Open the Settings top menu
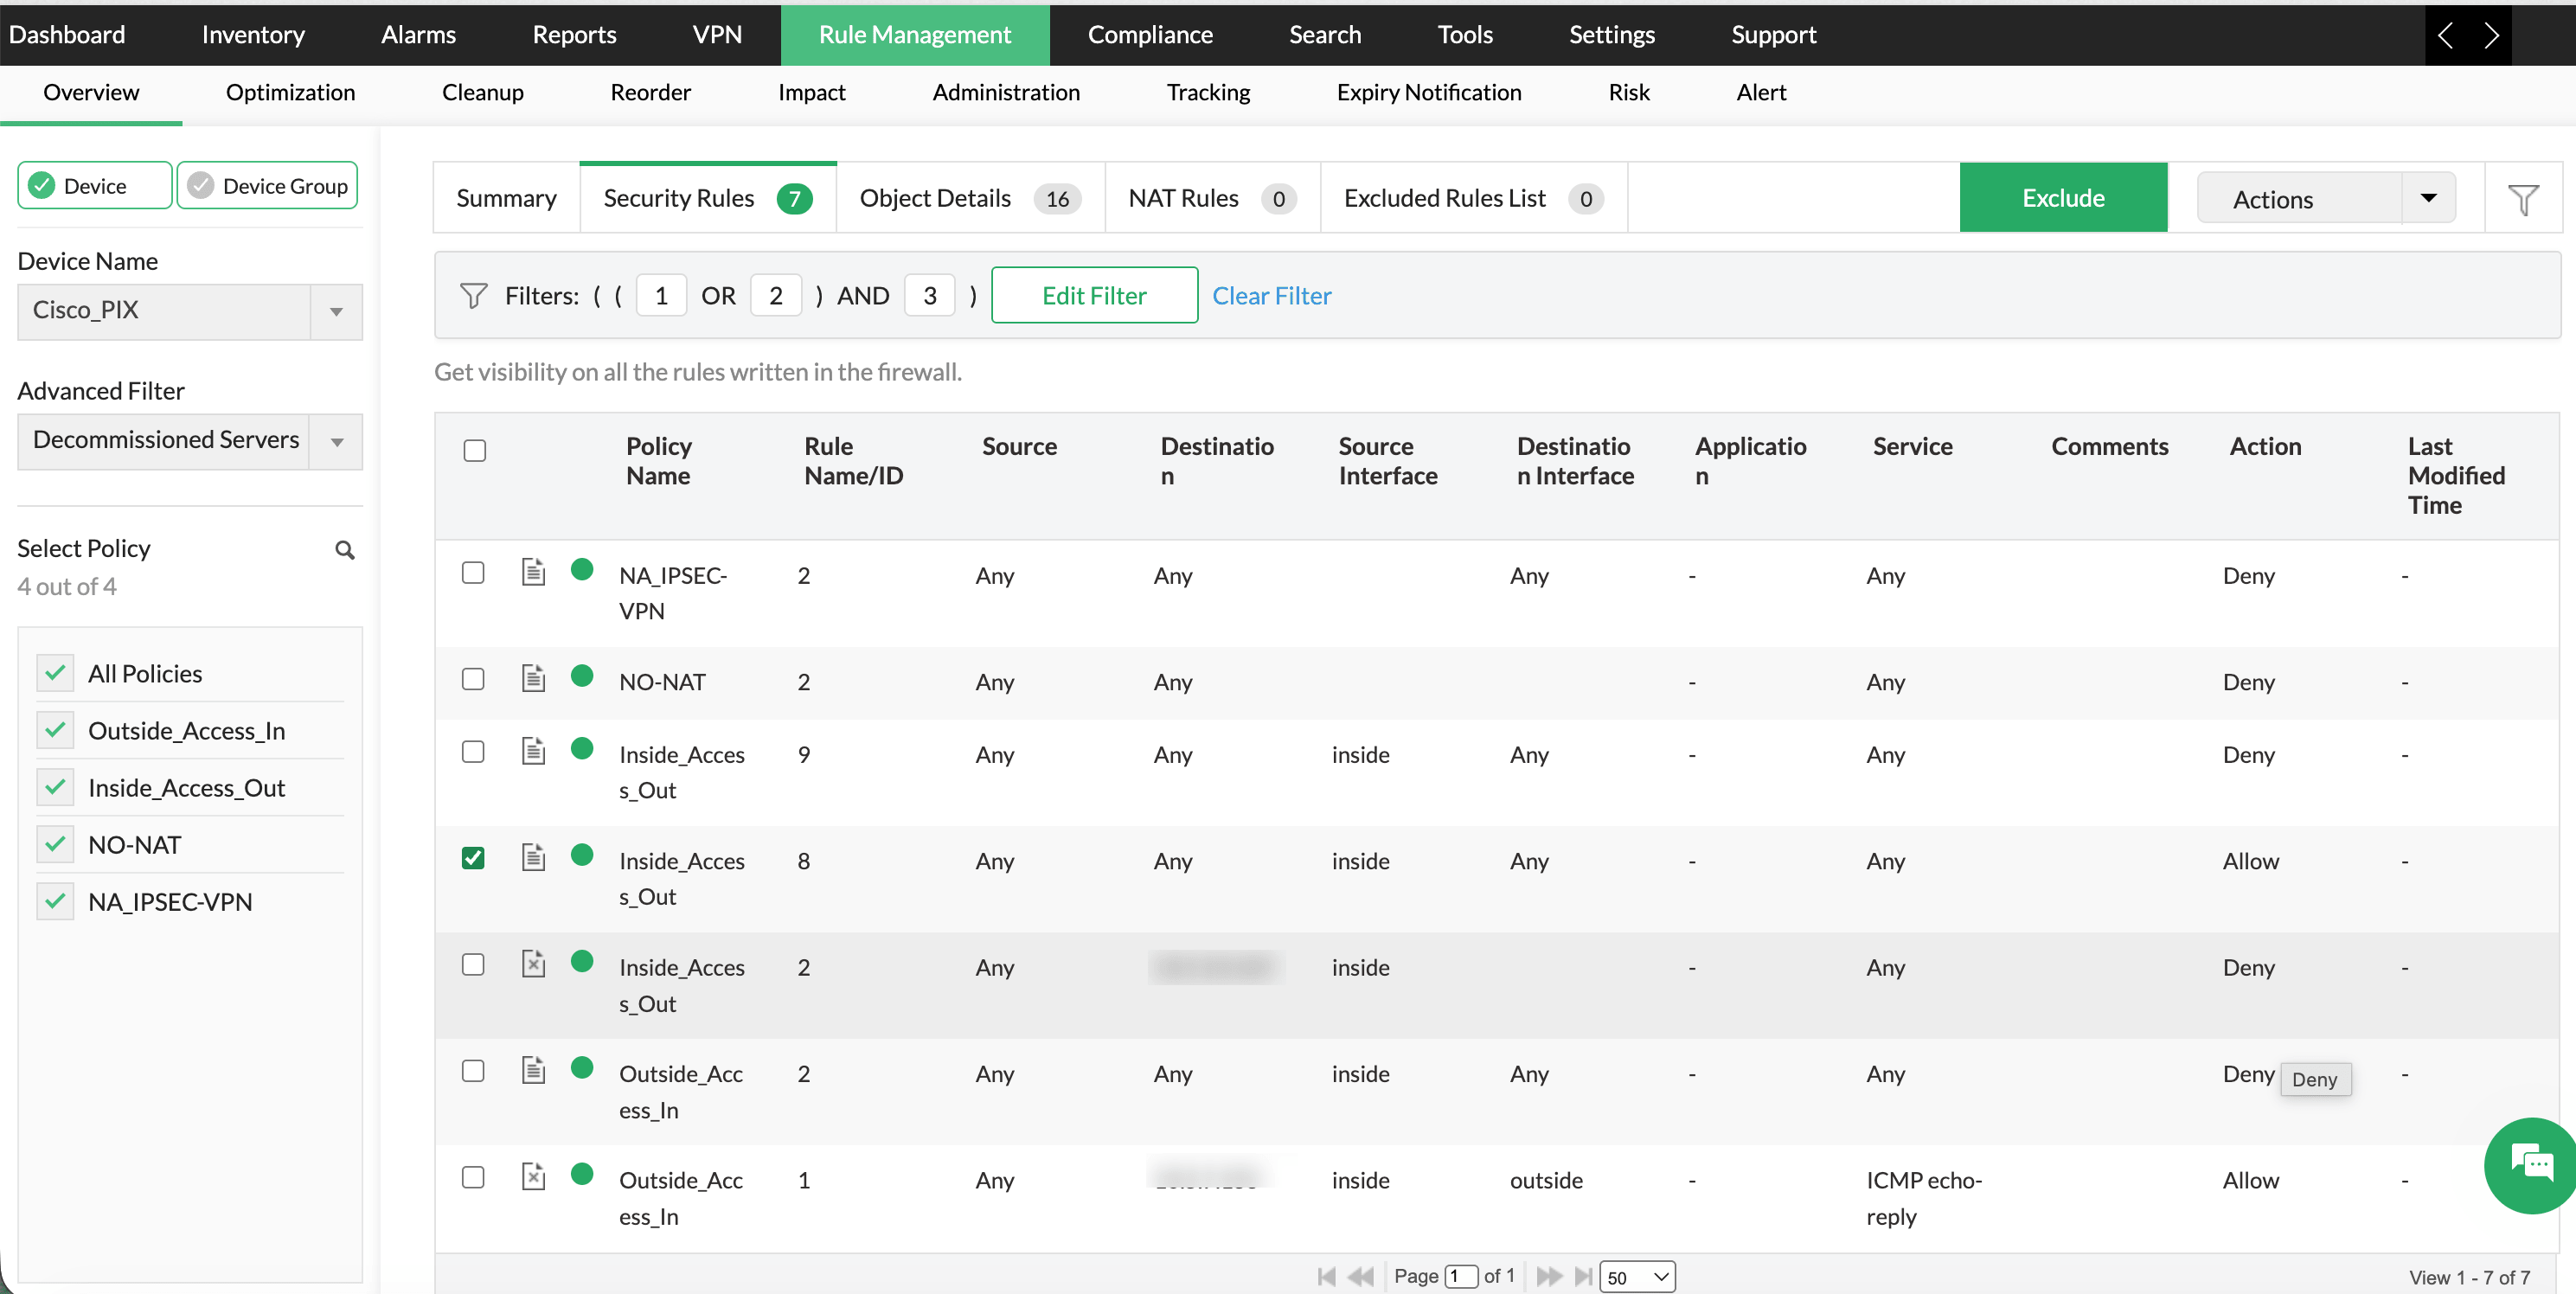This screenshot has height=1294, width=2576. 1611,34
